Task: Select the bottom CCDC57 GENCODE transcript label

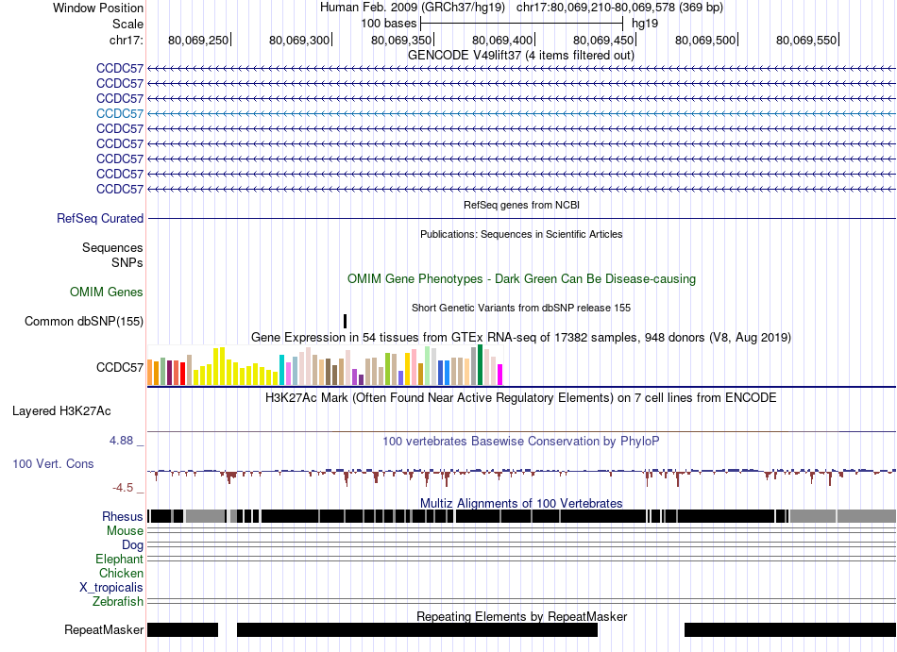Action: coord(120,189)
